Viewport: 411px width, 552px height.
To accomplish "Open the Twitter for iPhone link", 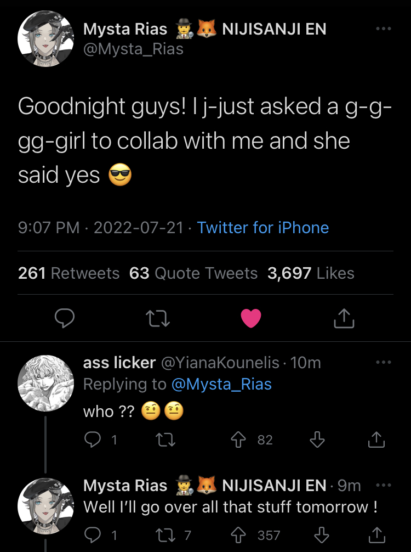I will click(262, 228).
